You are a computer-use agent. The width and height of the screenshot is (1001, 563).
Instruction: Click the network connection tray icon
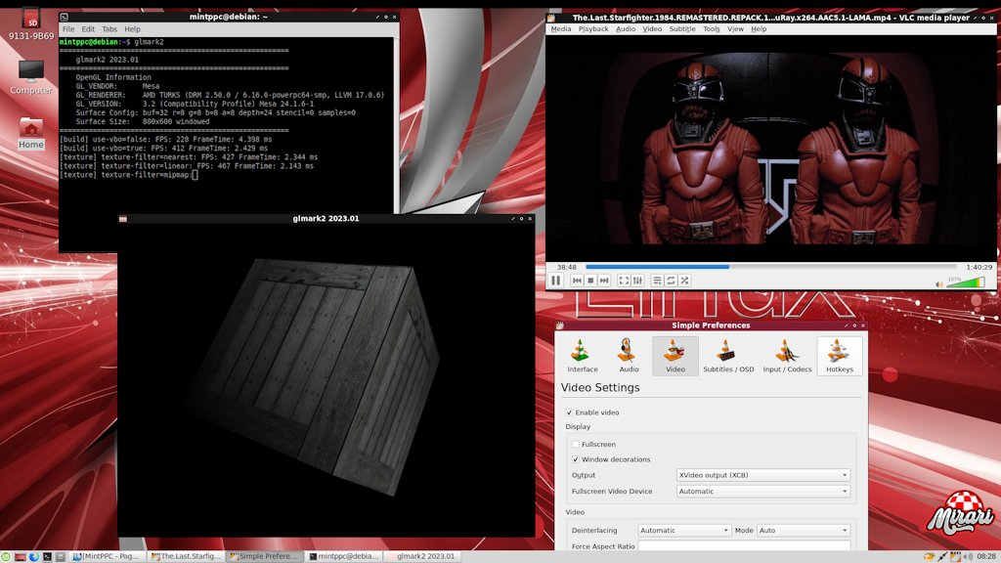pyautogui.click(x=942, y=557)
